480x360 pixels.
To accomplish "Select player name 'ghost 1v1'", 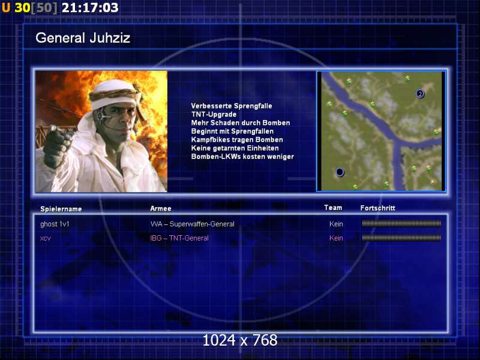I will [55, 224].
